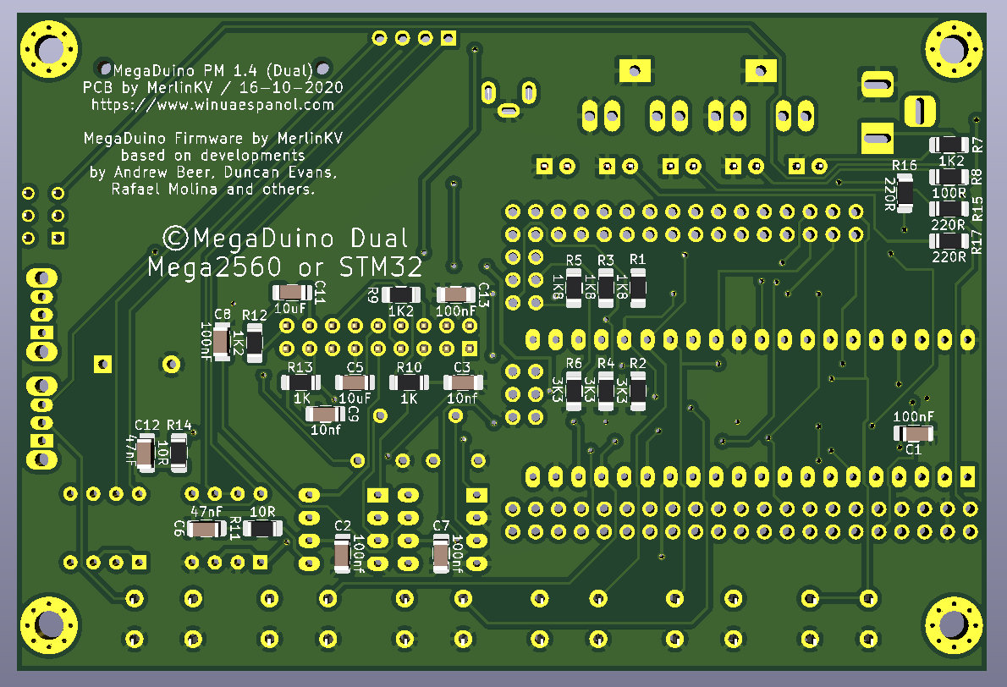Click the R15 220R resistor

(x=949, y=209)
